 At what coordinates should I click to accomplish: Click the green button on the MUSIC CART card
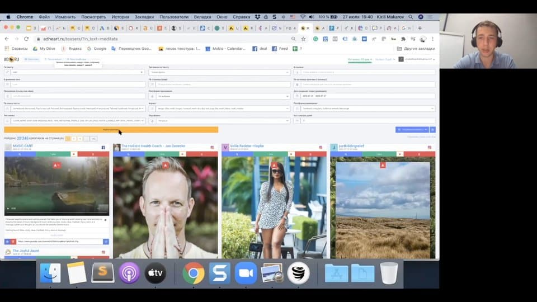pos(53,154)
